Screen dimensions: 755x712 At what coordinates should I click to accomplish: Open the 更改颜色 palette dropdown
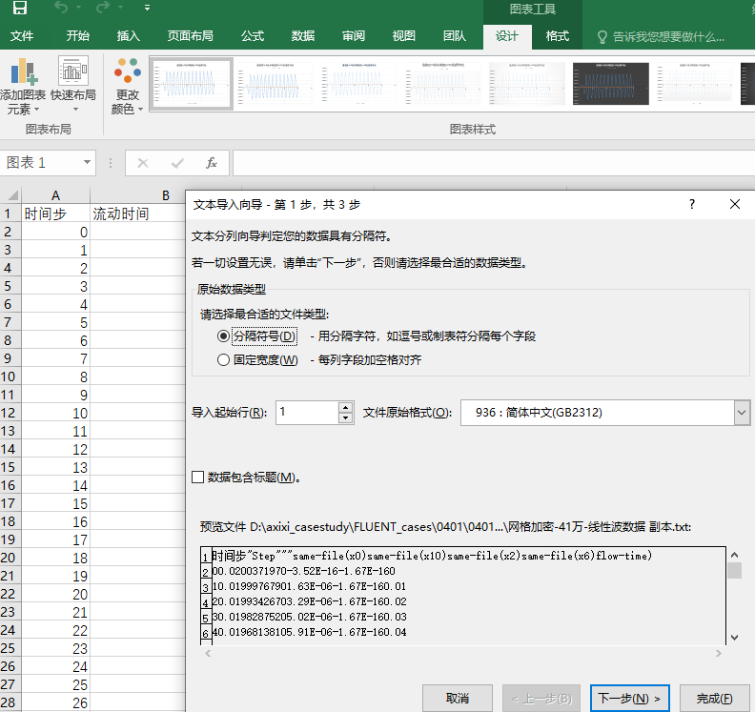tap(127, 86)
